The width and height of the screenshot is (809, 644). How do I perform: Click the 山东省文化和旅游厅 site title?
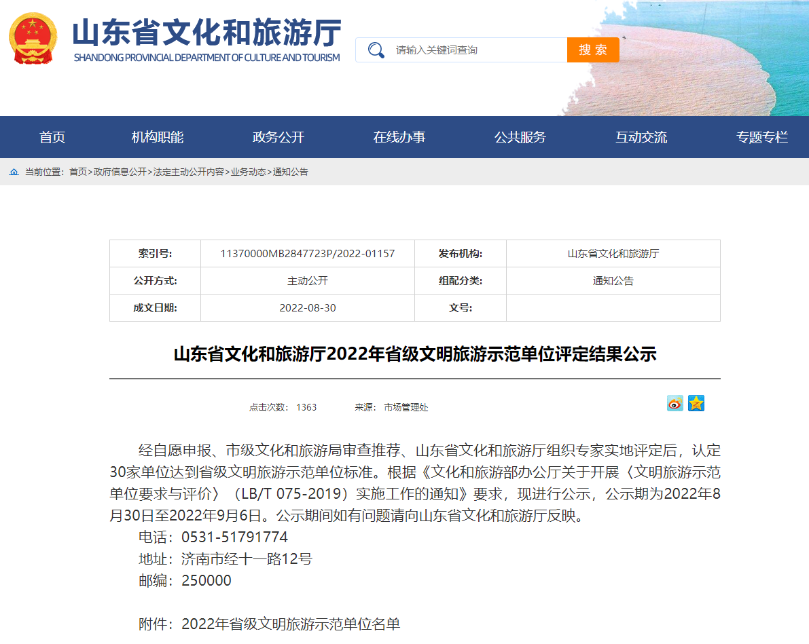click(x=206, y=33)
